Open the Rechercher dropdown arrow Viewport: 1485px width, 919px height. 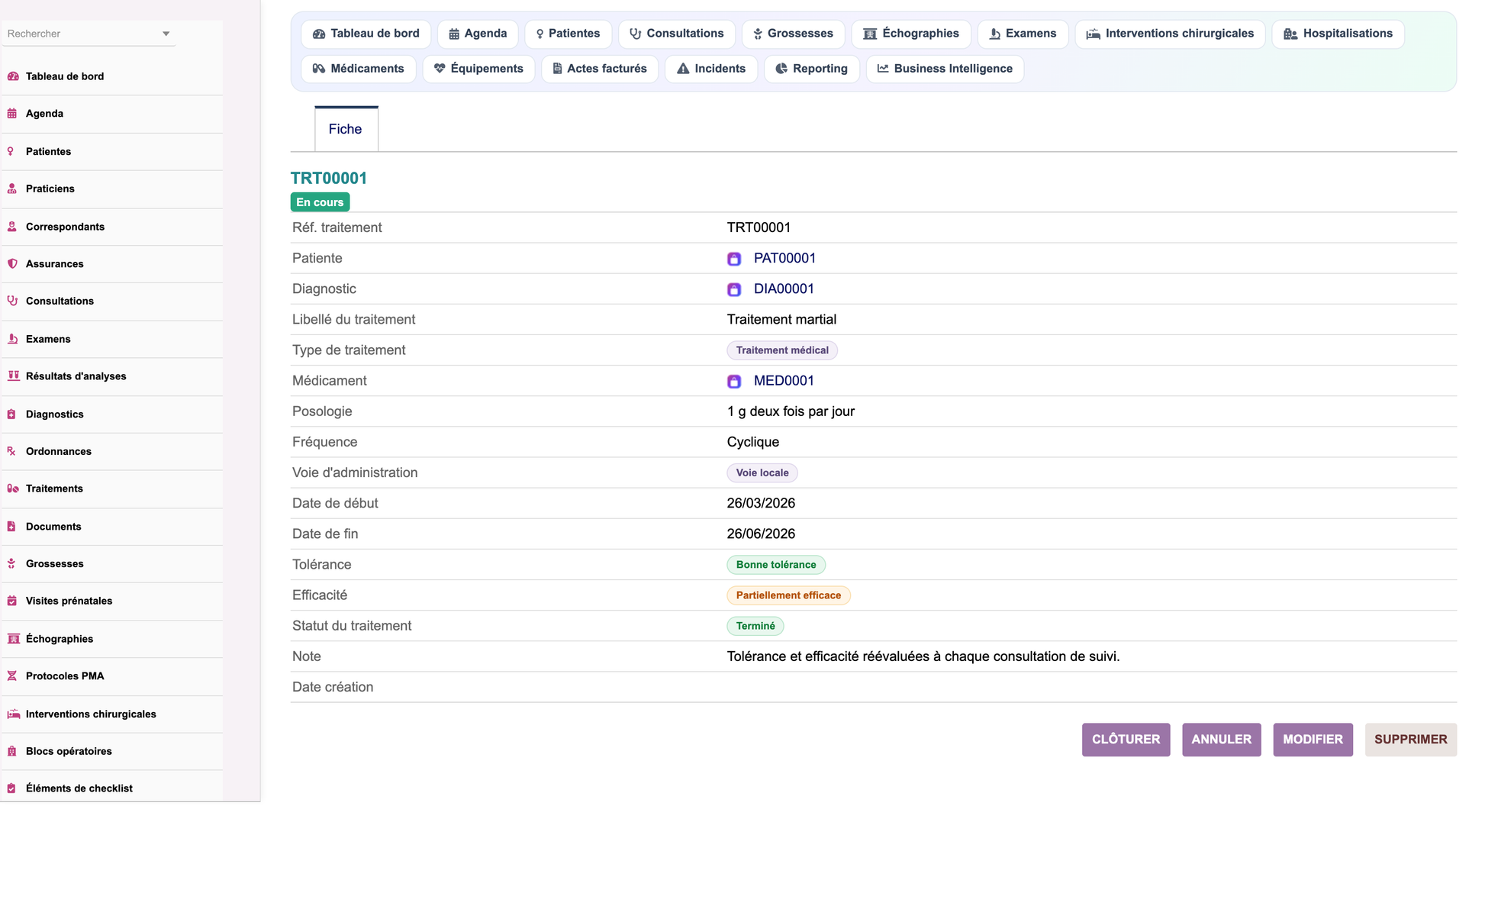point(166,34)
